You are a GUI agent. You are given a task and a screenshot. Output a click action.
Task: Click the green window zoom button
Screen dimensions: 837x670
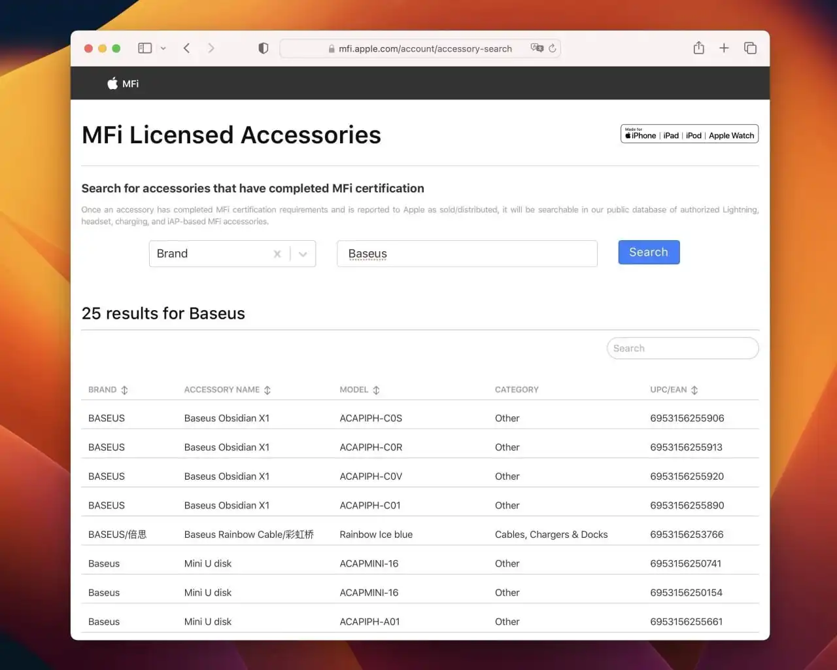tap(116, 48)
